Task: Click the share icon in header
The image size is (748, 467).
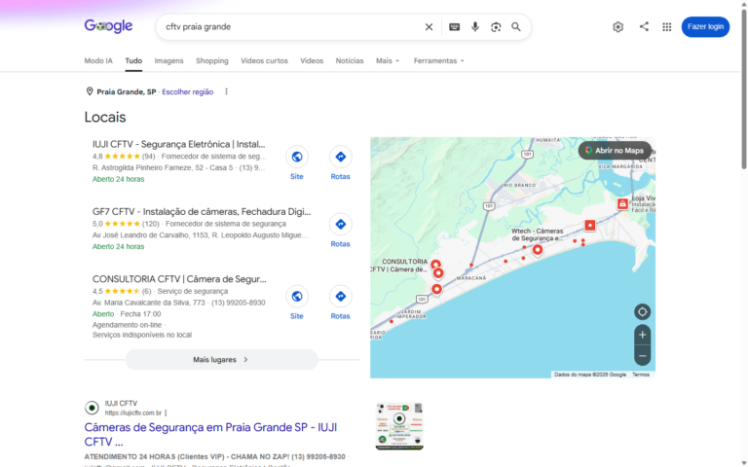Action: click(644, 26)
